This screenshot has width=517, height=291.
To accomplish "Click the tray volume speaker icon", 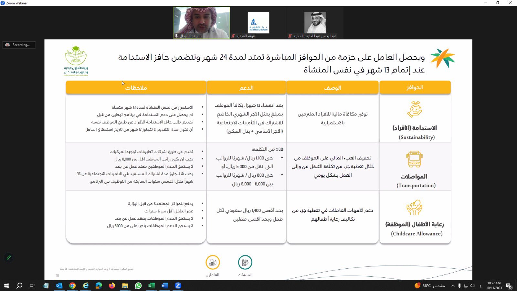I will [472, 286].
